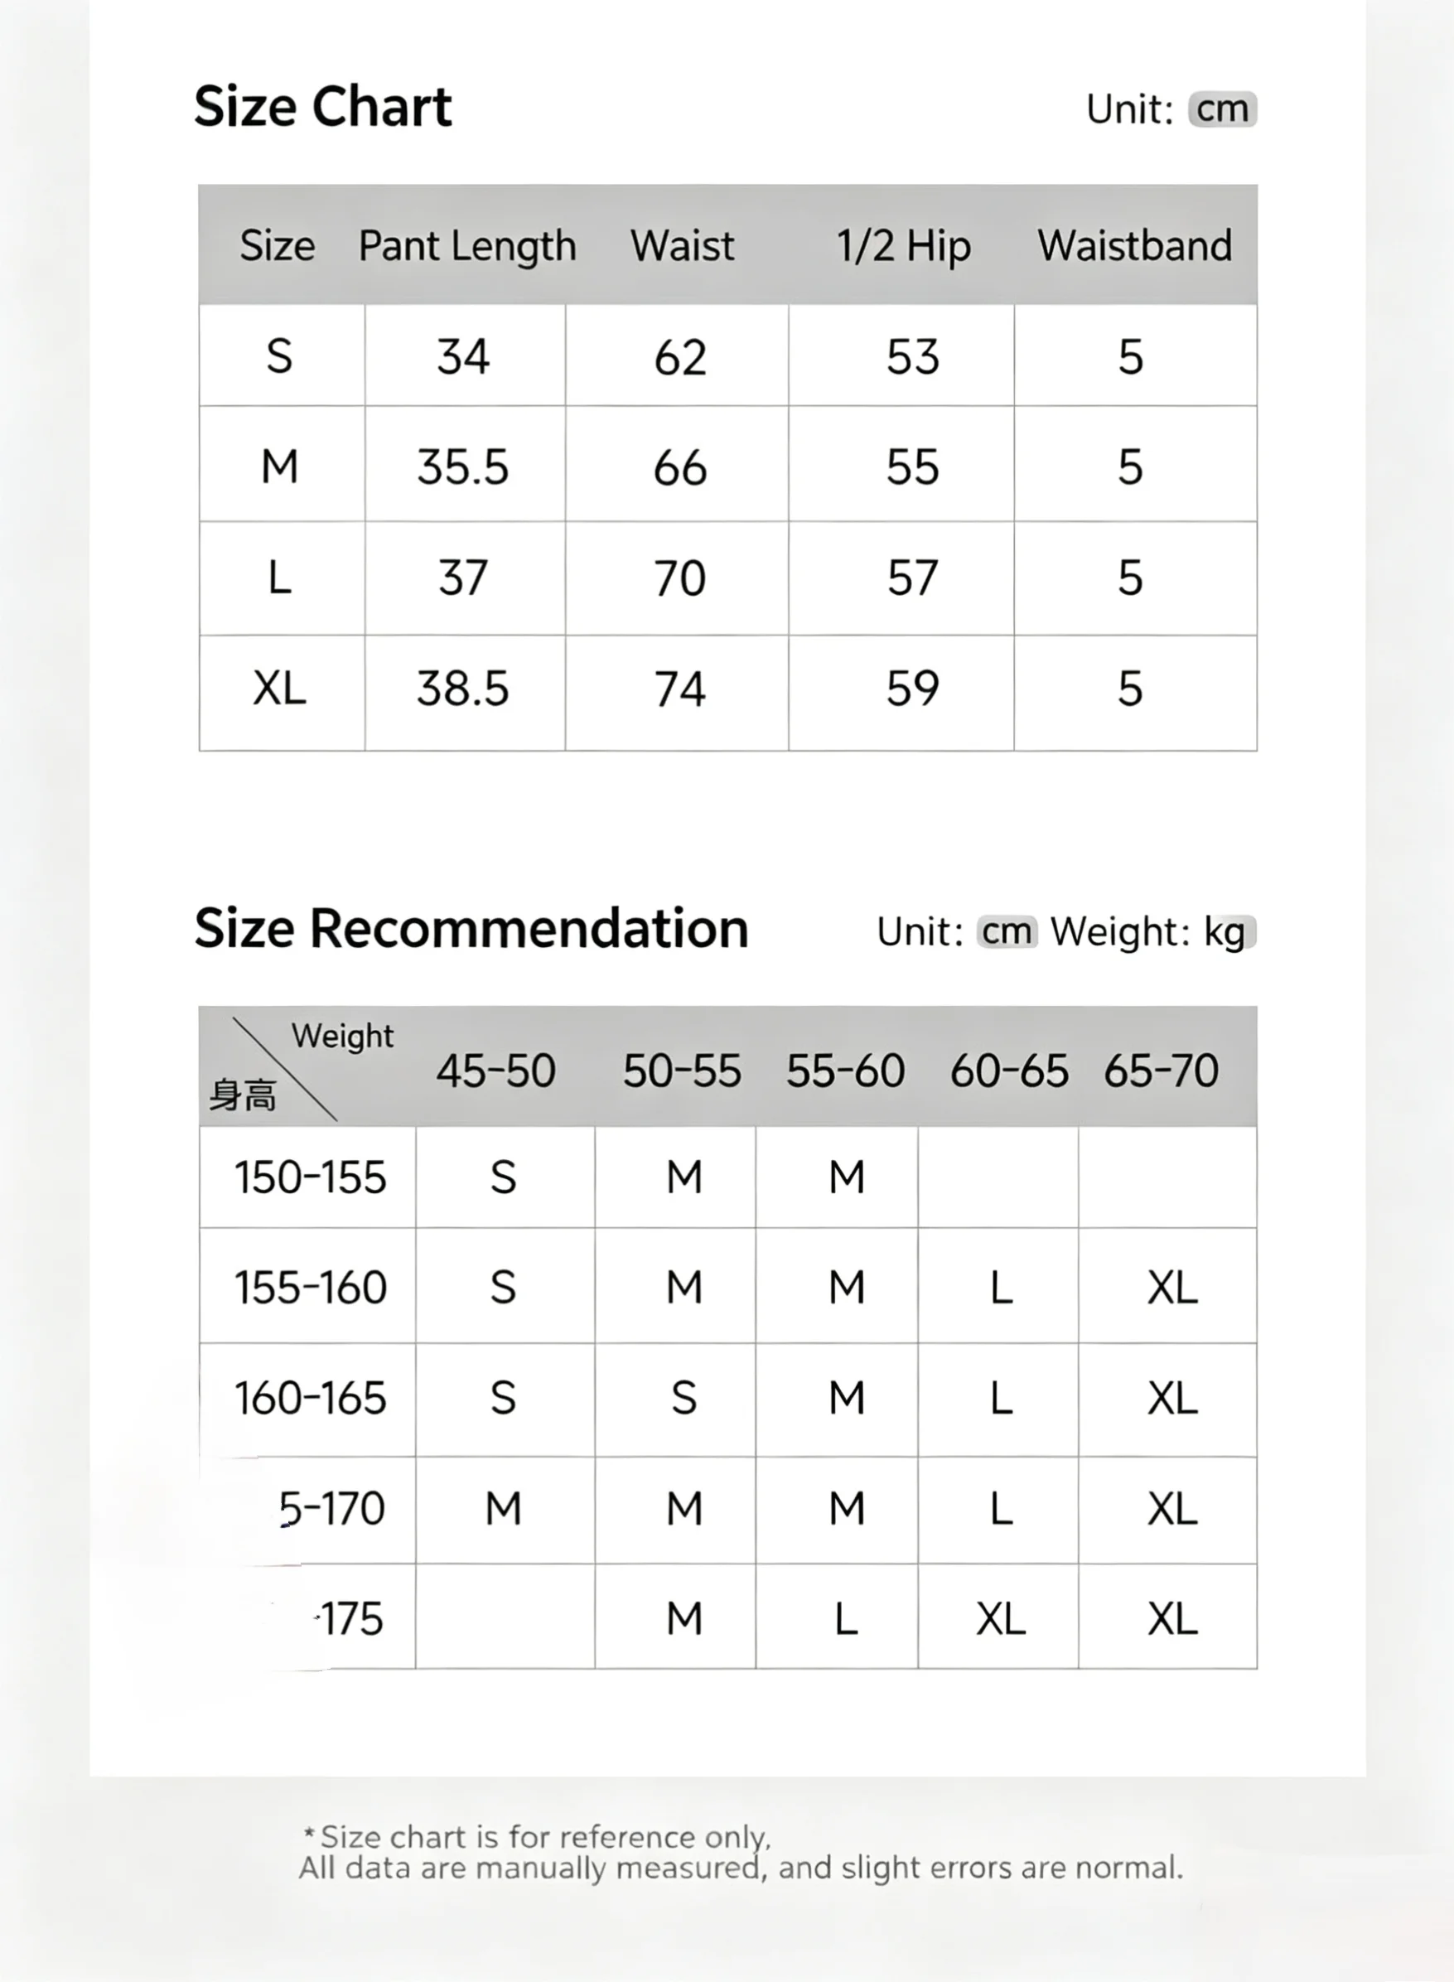Select the cm badge in Size Recommendation
This screenshot has height=1982, width=1454.
pyautogui.click(x=1007, y=932)
